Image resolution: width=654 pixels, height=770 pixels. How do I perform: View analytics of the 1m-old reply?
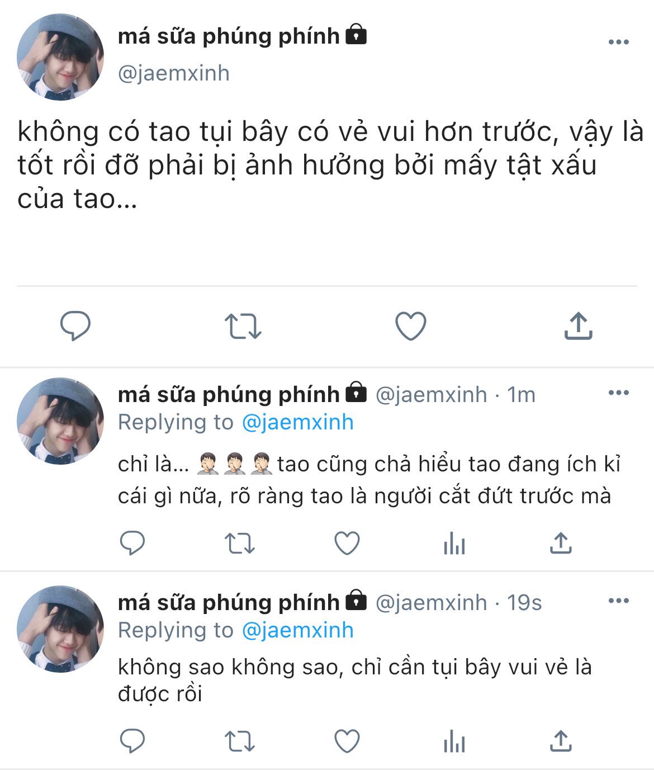454,543
